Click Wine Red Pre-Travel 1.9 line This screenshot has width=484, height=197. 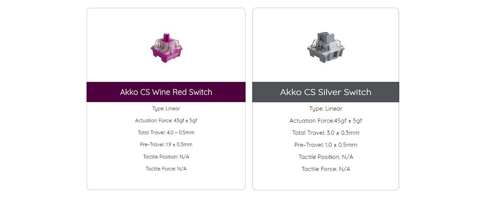(x=166, y=145)
